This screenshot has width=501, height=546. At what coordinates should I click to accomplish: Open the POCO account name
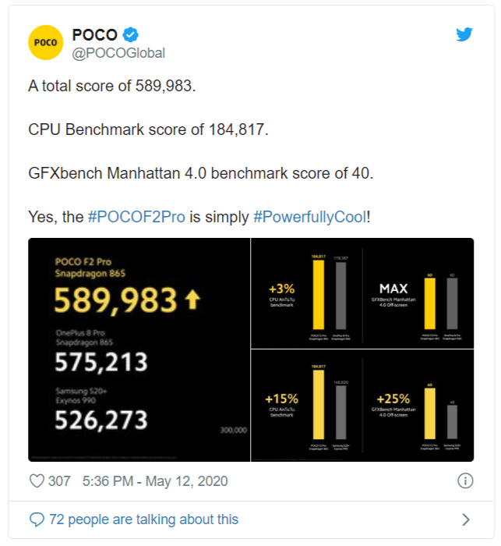click(x=94, y=34)
